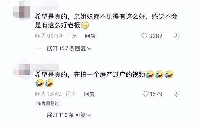The image size is (199, 126).
Task: Like the comment with 1579 likes
Action: coord(146,94)
